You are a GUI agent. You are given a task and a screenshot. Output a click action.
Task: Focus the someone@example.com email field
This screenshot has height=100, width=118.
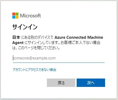[59, 58]
